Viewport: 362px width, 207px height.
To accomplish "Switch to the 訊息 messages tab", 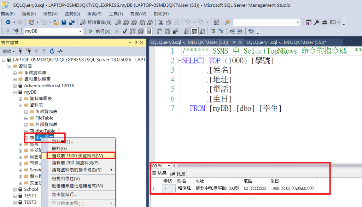I will 178,173.
